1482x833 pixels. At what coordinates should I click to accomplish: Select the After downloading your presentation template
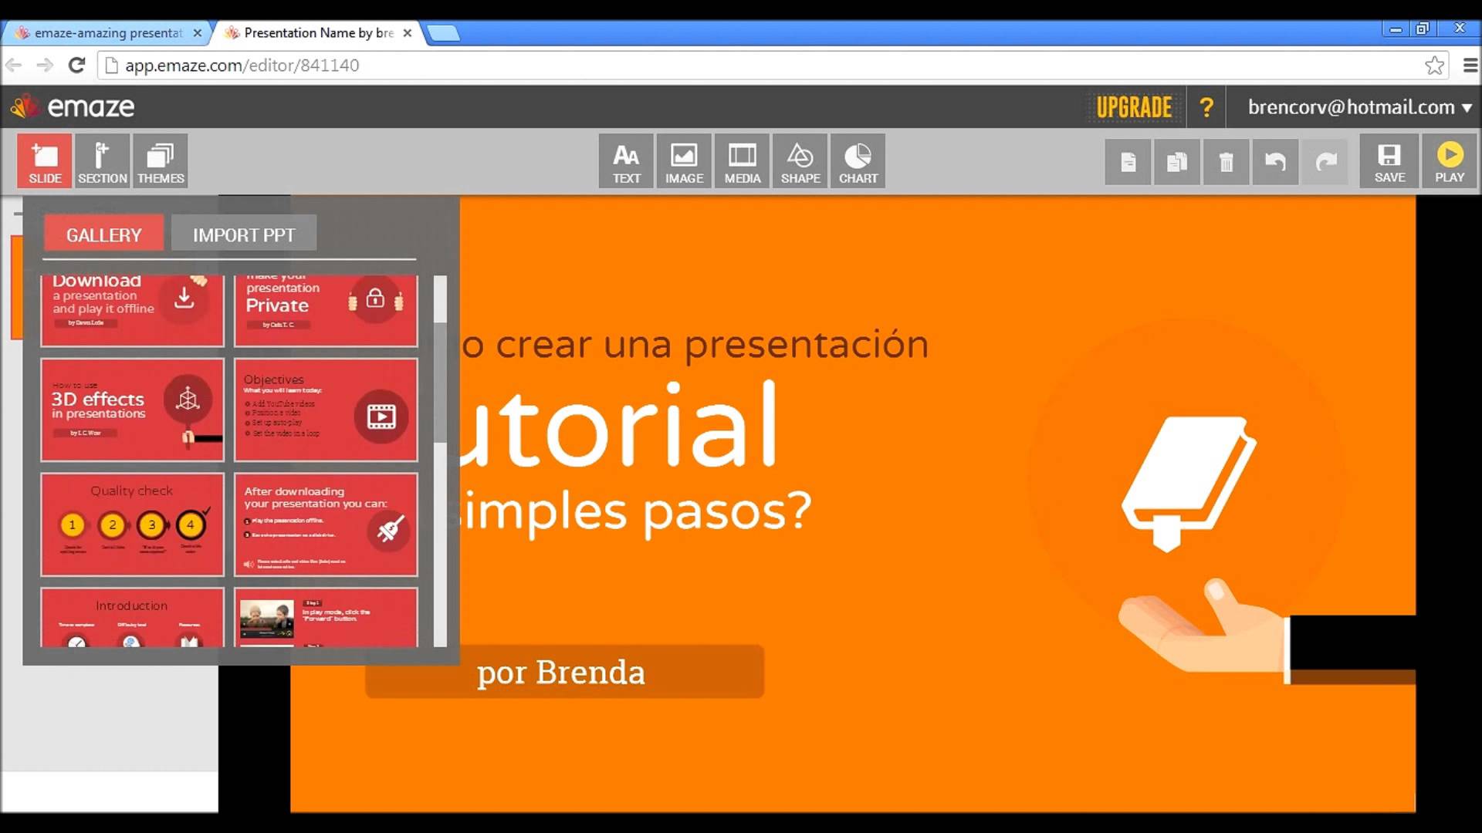[326, 524]
